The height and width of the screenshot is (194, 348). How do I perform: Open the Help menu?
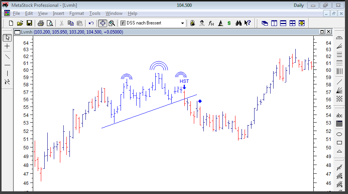pos(132,13)
